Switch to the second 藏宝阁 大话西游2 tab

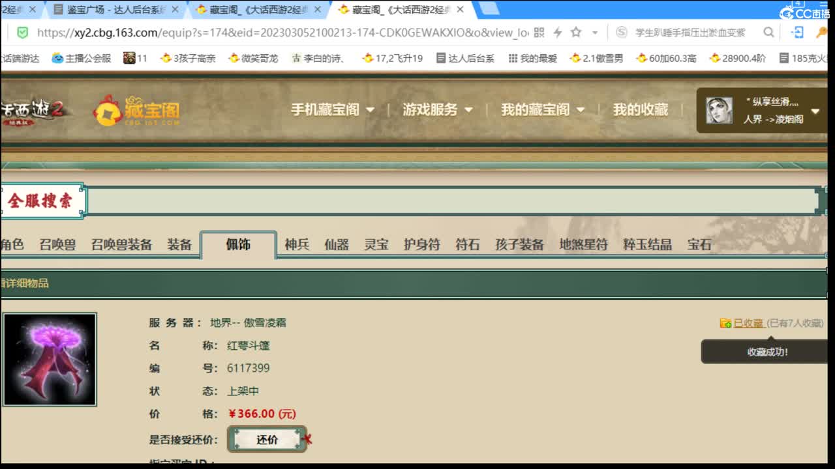pyautogui.click(x=260, y=10)
